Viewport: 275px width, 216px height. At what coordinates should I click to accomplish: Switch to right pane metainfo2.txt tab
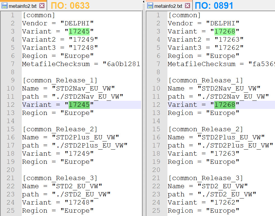(168, 6)
